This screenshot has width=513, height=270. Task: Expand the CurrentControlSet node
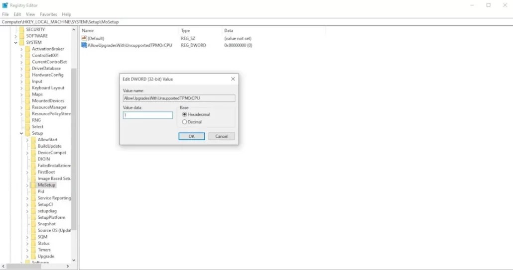21,62
